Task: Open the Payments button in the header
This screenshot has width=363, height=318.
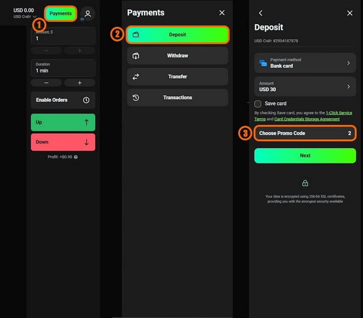Action: (60, 14)
